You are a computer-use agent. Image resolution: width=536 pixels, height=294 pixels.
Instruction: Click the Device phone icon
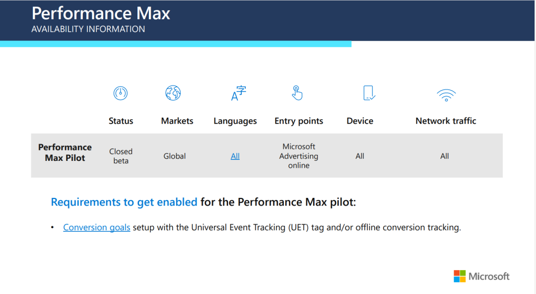click(x=369, y=93)
